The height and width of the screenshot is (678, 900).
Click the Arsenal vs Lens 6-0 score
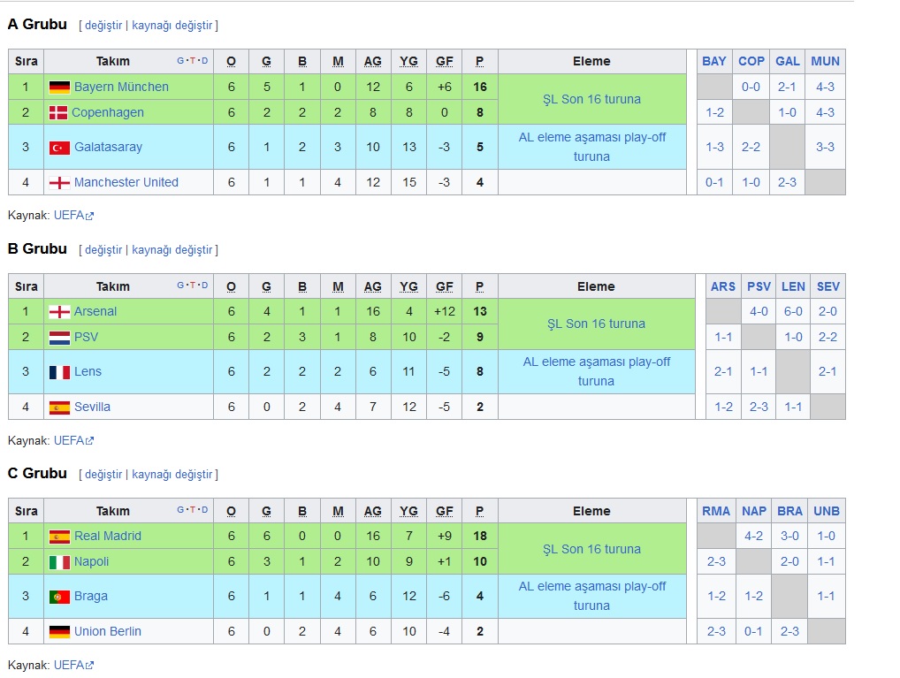pyautogui.click(x=793, y=311)
